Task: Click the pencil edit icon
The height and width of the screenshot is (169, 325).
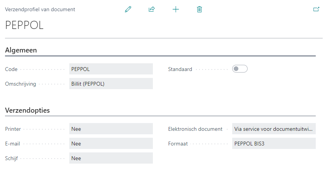Action: coord(128,9)
